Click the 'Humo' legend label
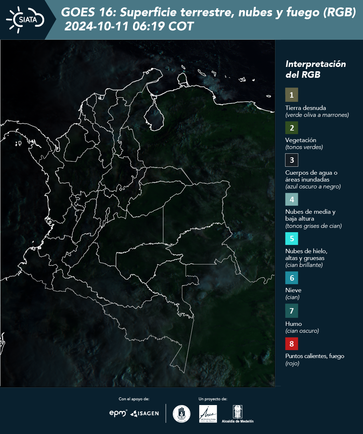Viewport: 363px width, 434px height. [x=293, y=324]
